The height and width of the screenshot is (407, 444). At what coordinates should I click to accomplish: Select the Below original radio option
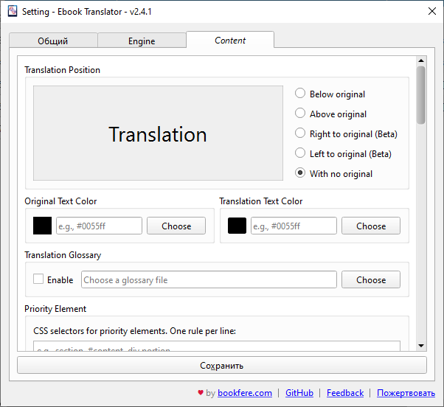pos(300,94)
